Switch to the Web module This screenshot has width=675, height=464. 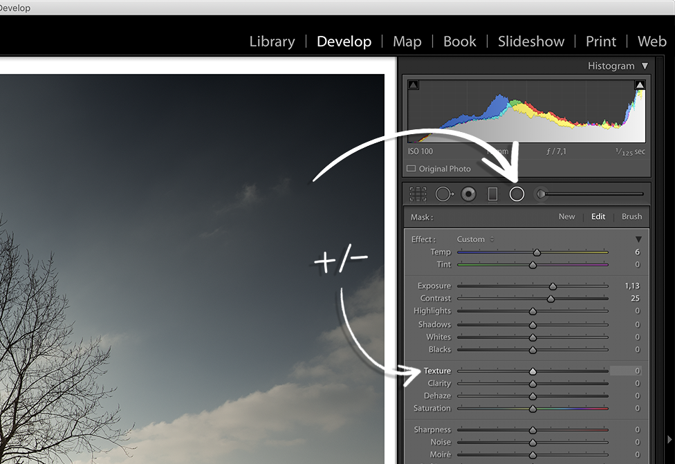click(x=651, y=41)
